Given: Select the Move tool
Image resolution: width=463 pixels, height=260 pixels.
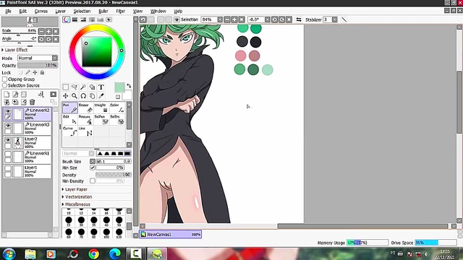Looking at the screenshot, I should (x=66, y=96).
